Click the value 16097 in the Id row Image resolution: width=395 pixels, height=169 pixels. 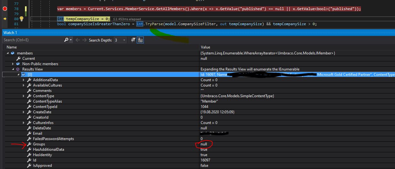[x=205, y=160]
